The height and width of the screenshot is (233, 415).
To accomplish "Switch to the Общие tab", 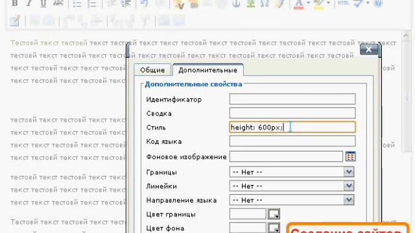I will point(152,70).
